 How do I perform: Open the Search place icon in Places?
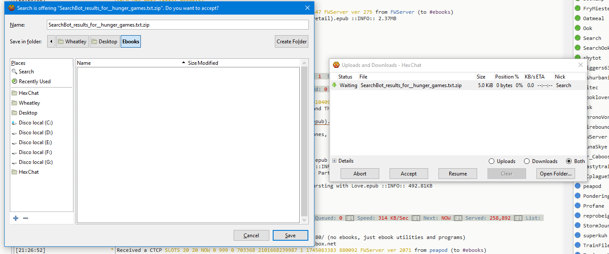click(14, 72)
